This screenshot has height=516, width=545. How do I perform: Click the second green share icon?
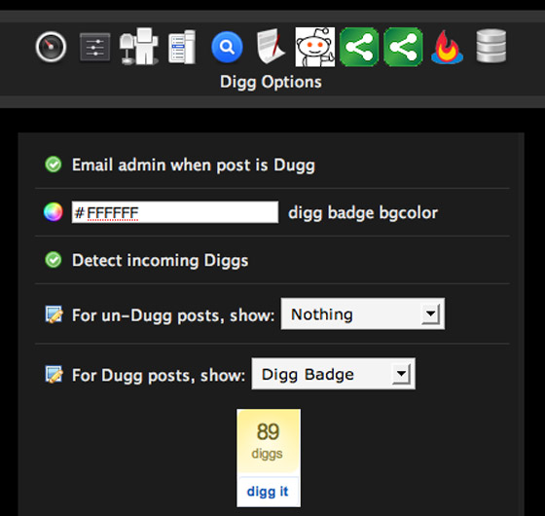(403, 47)
